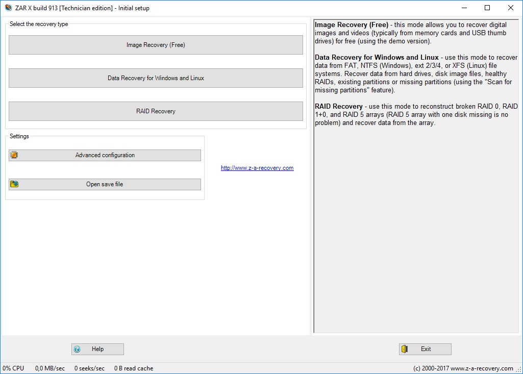This screenshot has width=523, height=374.
Task: Minimize the ZAR X window
Action: (x=464, y=8)
